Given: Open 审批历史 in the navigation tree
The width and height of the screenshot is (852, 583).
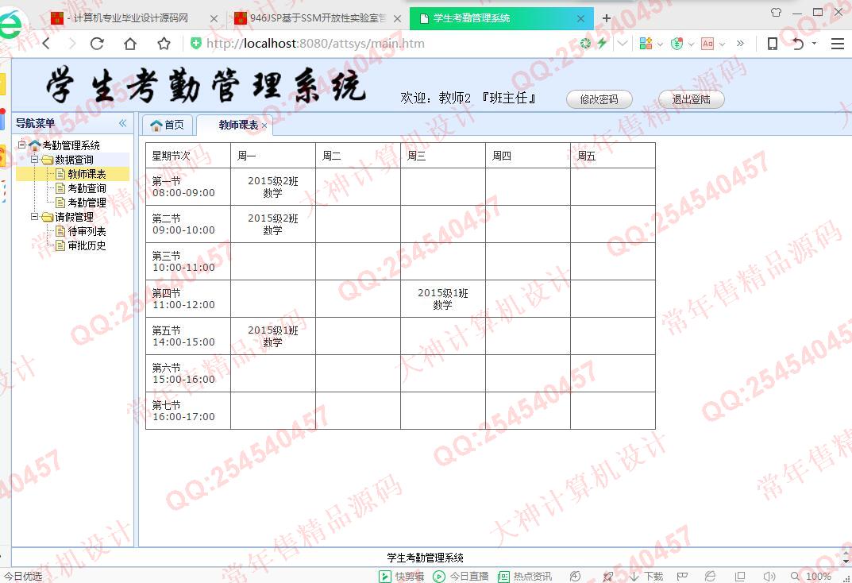Looking at the screenshot, I should click(87, 245).
